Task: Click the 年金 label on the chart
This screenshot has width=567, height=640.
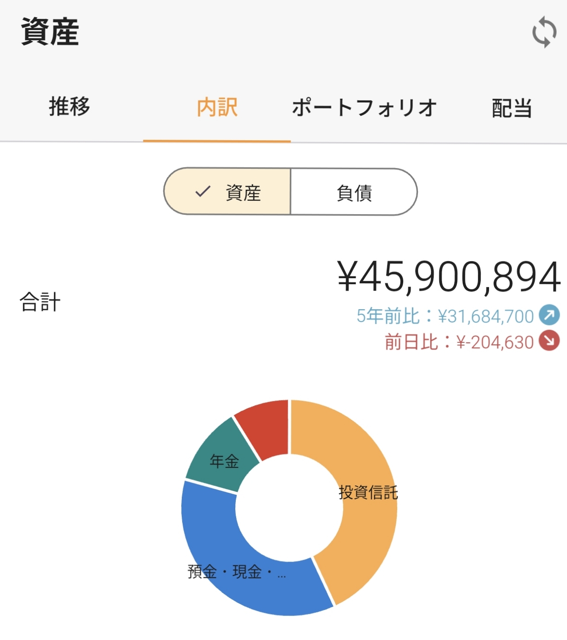Action: coord(225,460)
